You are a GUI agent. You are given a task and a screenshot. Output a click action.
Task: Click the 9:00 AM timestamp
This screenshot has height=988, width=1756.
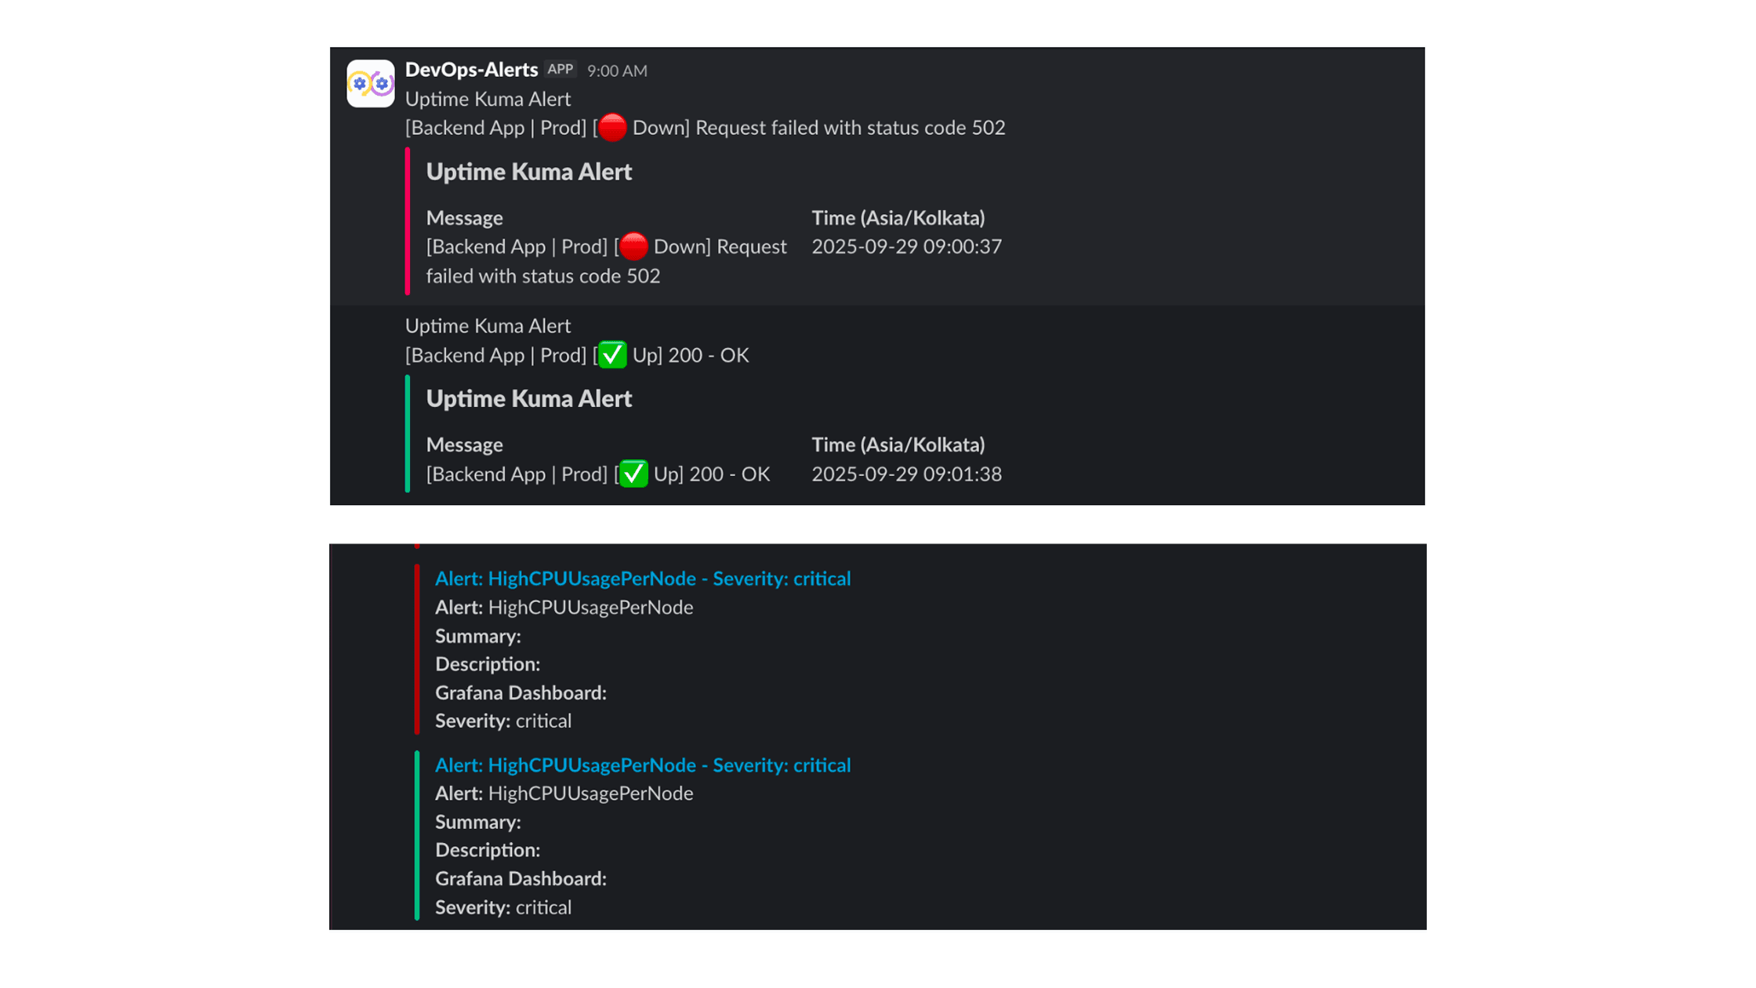[x=617, y=70]
